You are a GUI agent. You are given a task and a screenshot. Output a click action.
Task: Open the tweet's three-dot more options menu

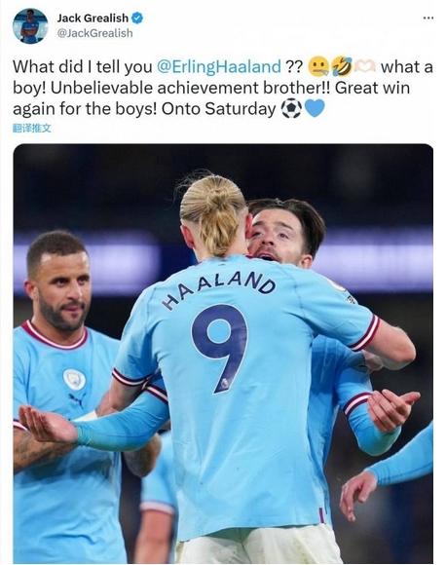pyautogui.click(x=428, y=18)
